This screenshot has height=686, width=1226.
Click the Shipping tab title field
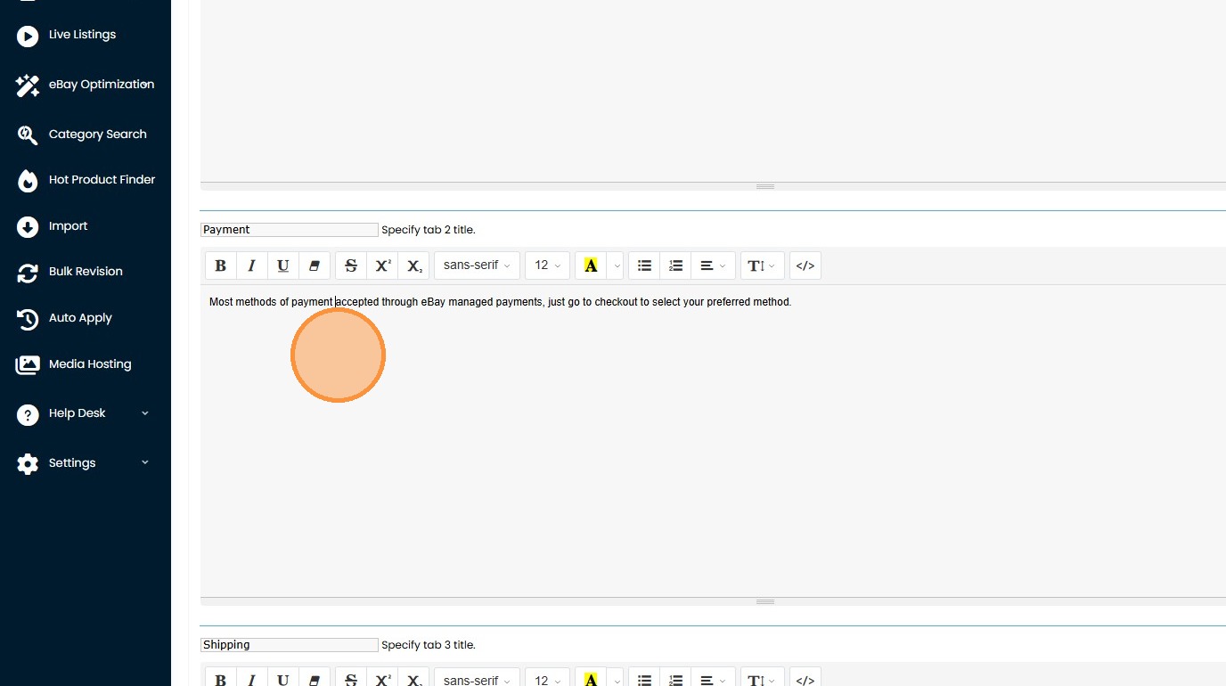click(290, 645)
